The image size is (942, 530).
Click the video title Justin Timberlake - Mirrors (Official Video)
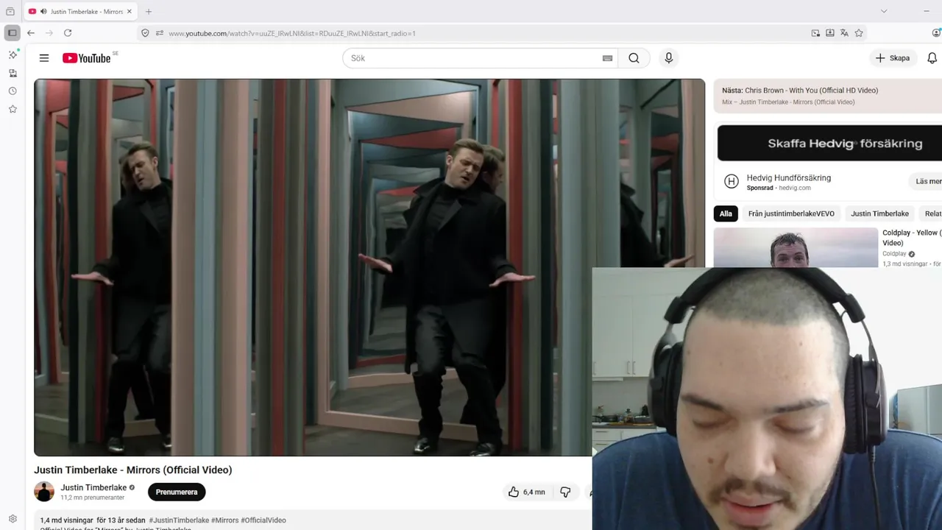point(133,470)
